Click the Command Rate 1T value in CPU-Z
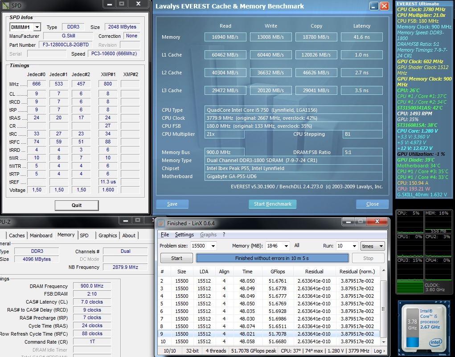 click(92, 341)
